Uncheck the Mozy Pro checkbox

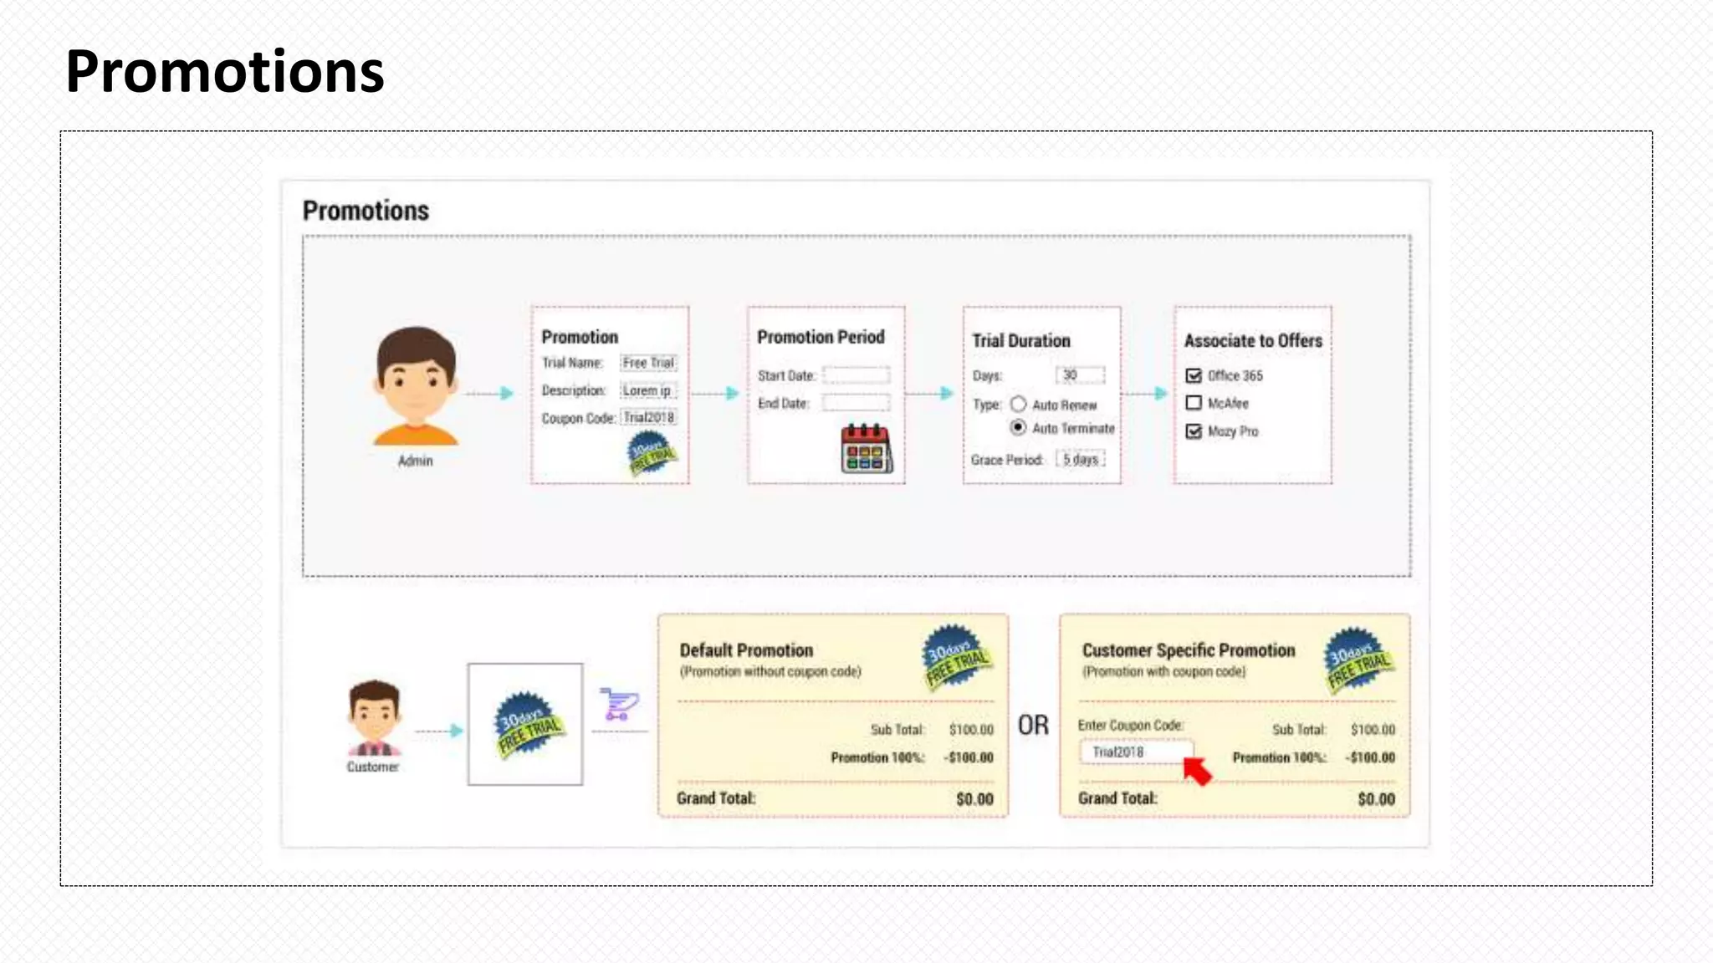click(x=1194, y=431)
